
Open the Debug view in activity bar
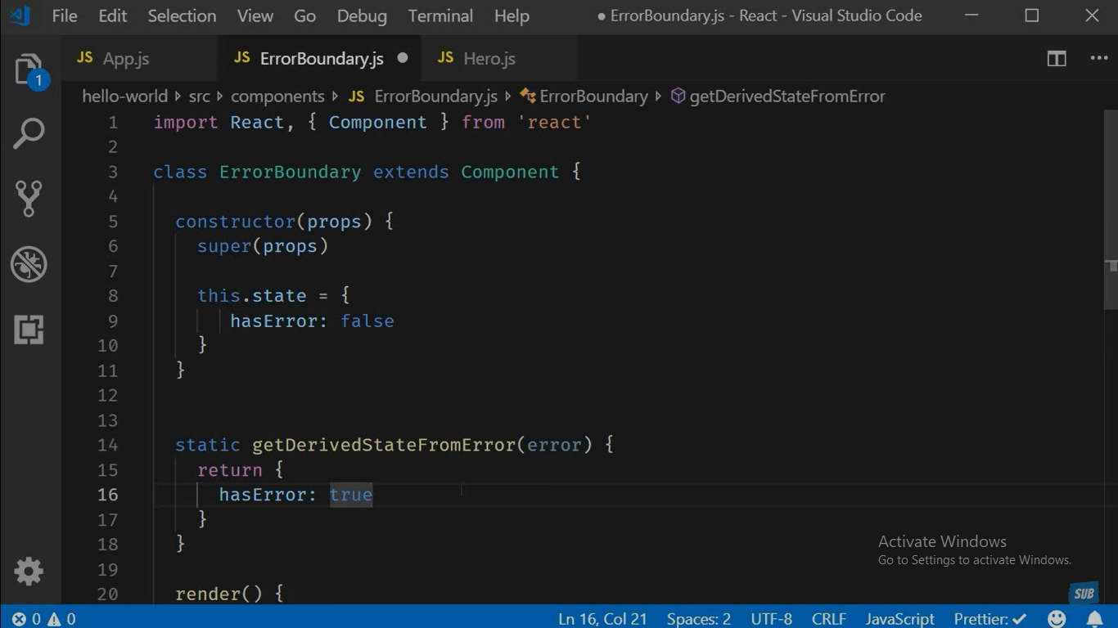click(x=29, y=264)
